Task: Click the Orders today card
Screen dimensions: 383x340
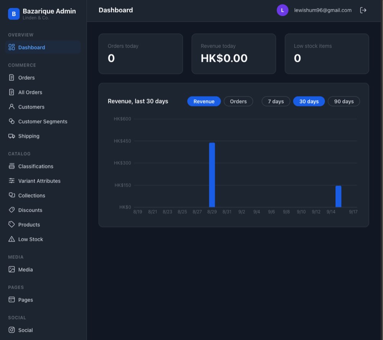Action: tap(141, 54)
